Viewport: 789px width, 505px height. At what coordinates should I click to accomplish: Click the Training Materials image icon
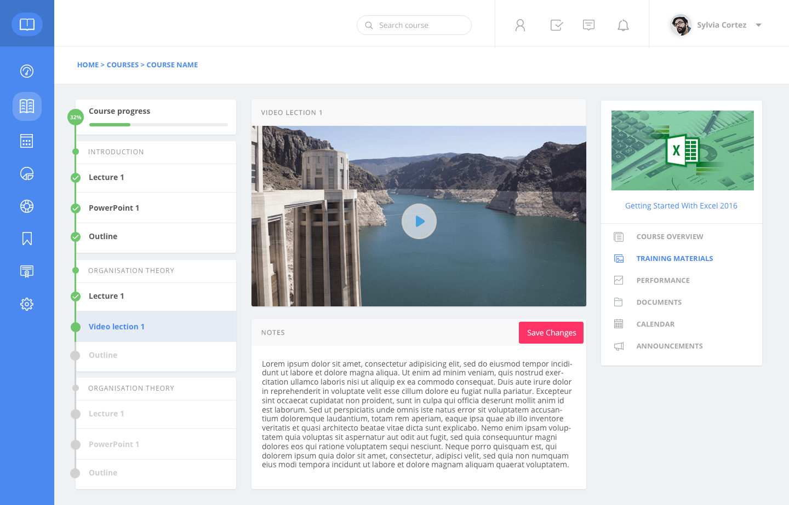(x=619, y=259)
